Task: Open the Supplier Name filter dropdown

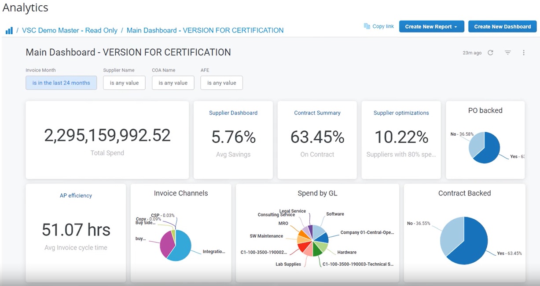Action: click(124, 83)
